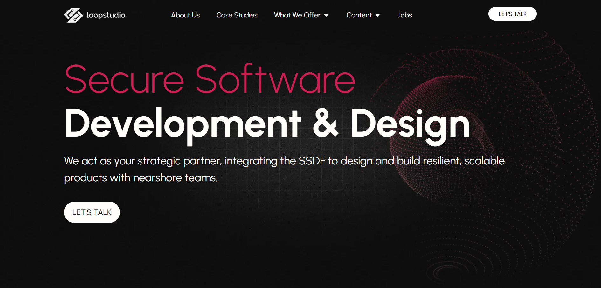
Task: Click the Secure Software heading
Action: pyautogui.click(x=210, y=79)
